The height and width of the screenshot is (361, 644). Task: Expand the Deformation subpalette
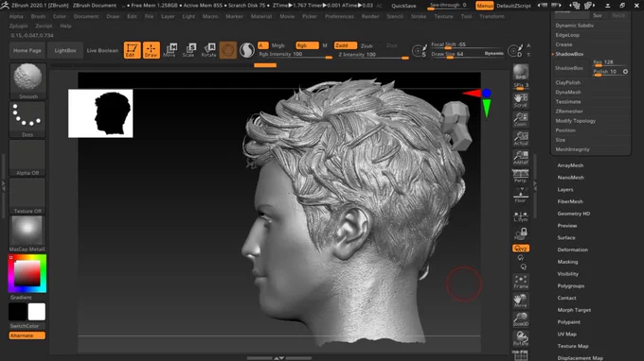click(573, 249)
